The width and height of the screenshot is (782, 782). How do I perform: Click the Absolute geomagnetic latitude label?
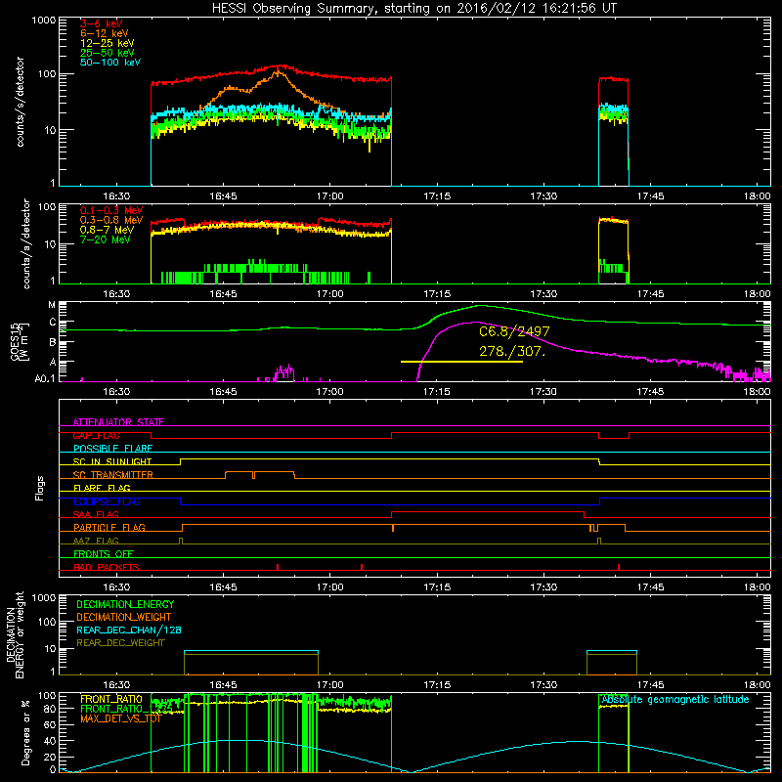(x=675, y=699)
